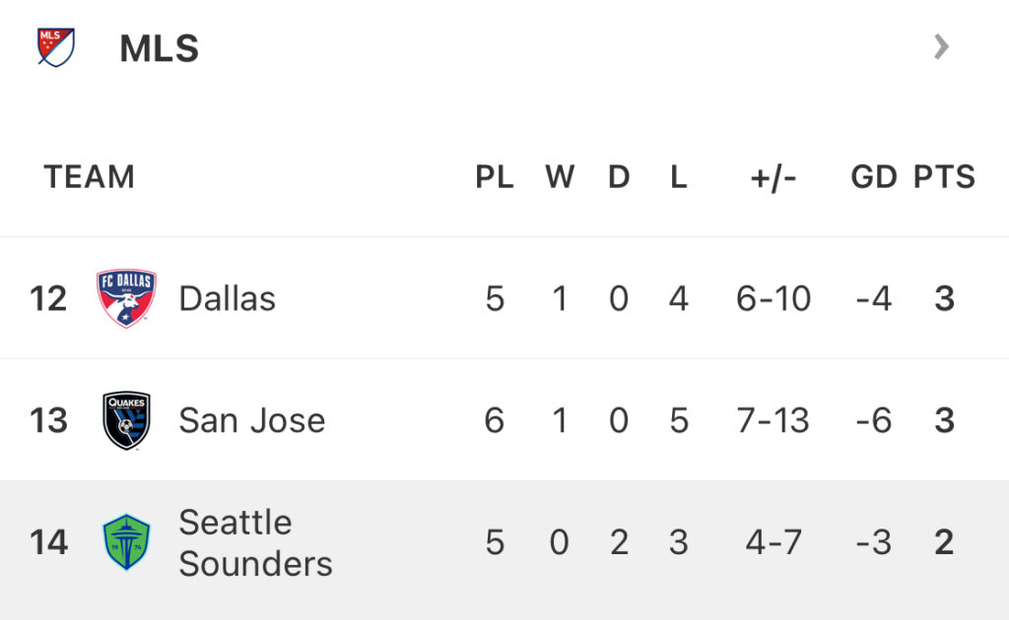Click the GD column header

coord(874,177)
